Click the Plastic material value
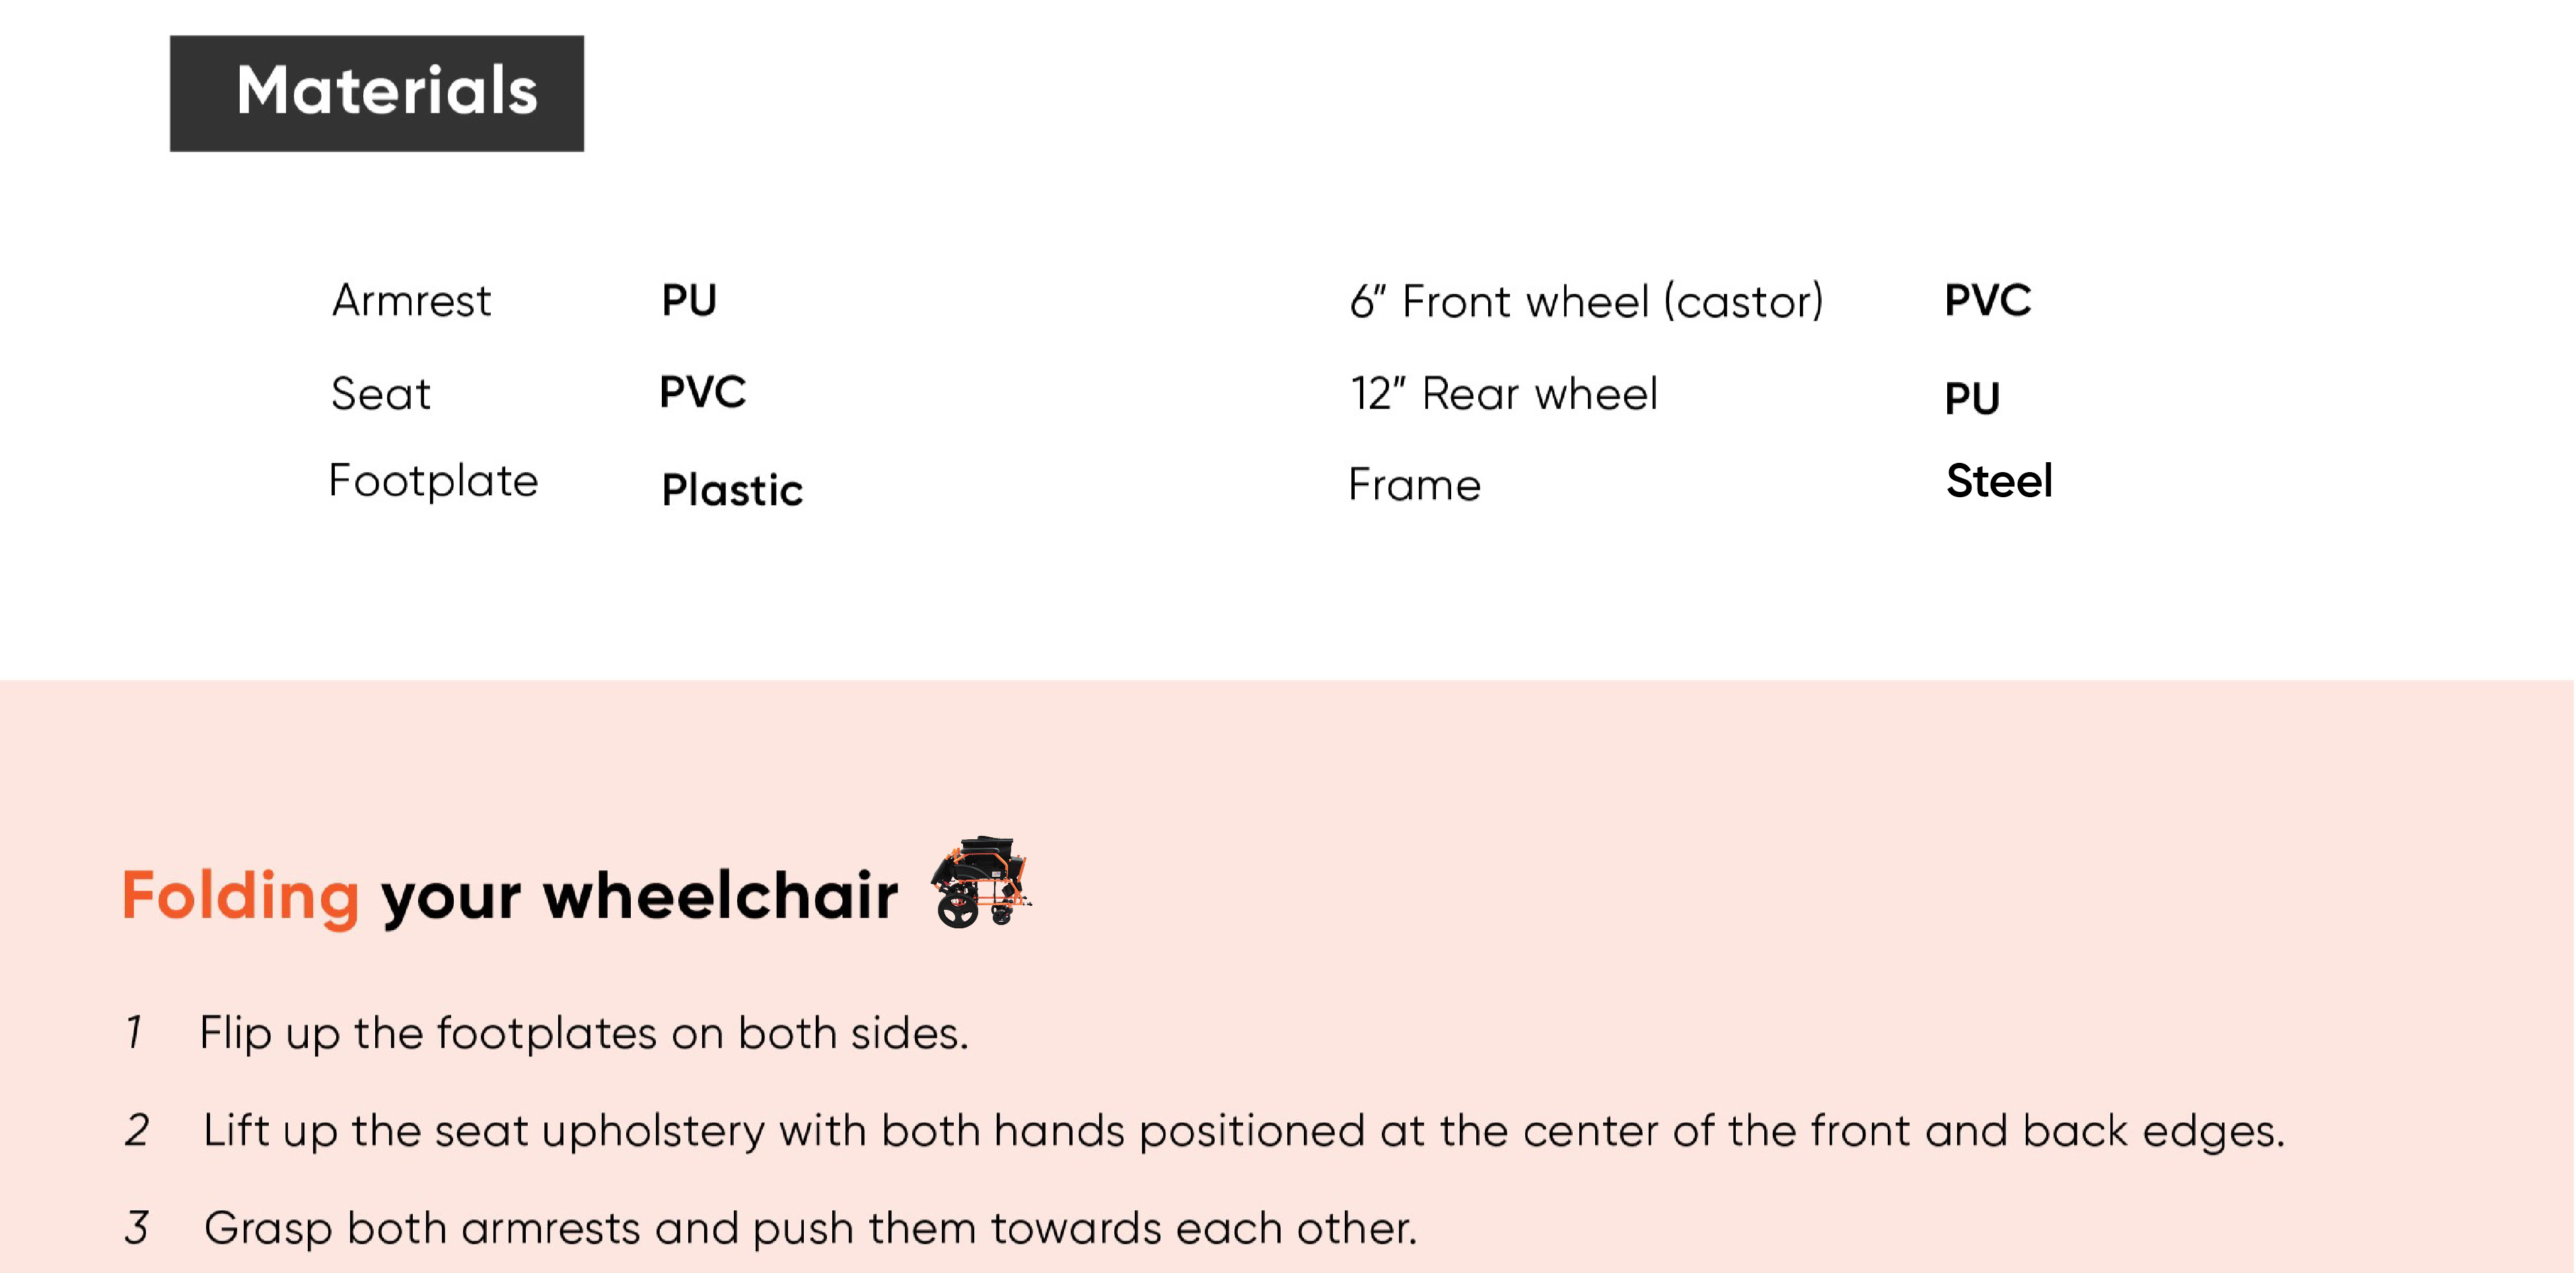The image size is (2576, 1273). [732, 490]
